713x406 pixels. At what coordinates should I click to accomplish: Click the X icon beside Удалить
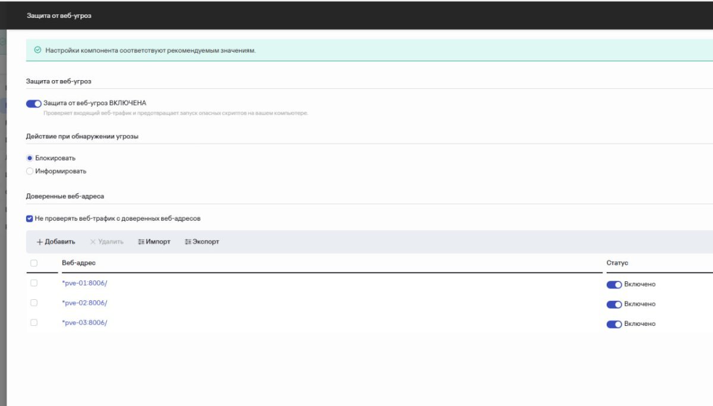coord(93,242)
